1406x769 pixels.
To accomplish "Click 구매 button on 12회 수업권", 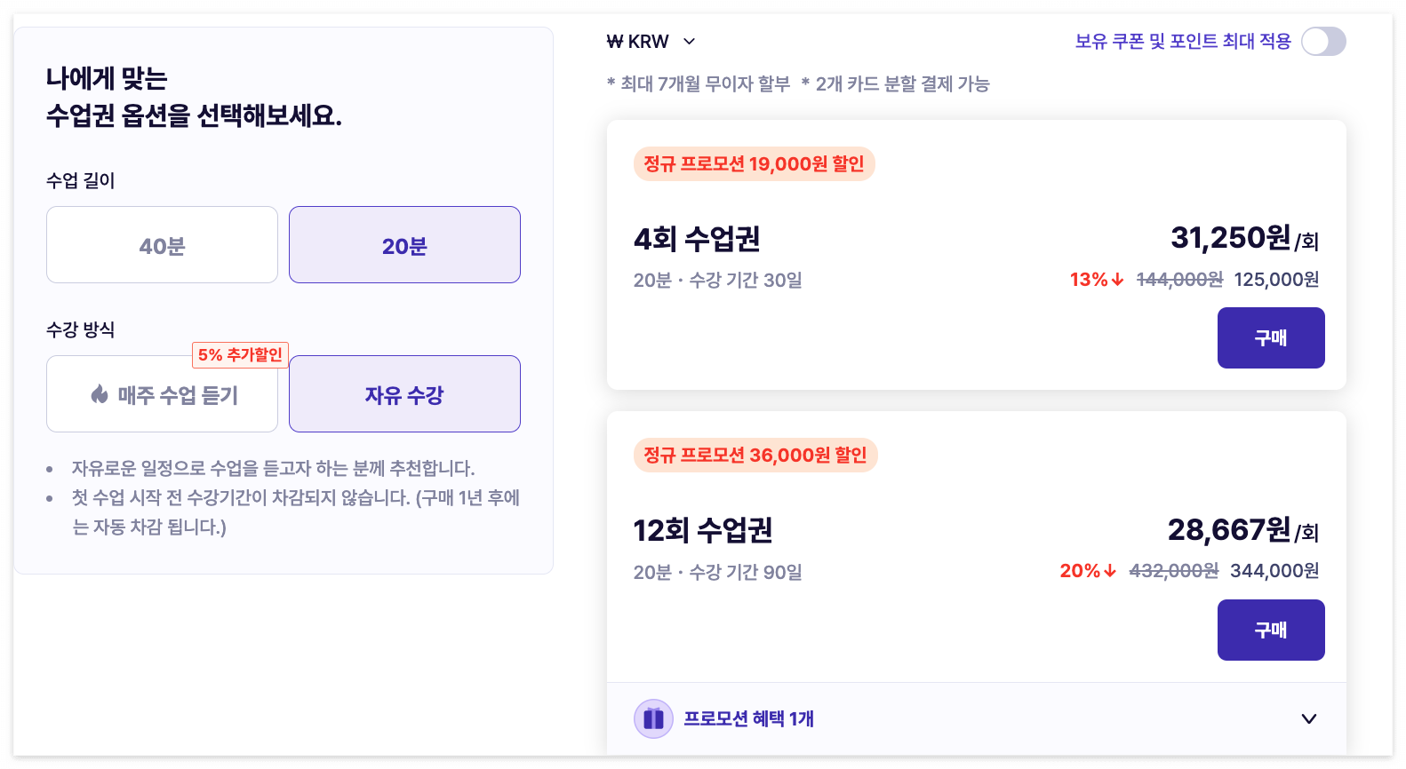I will pyautogui.click(x=1271, y=630).
